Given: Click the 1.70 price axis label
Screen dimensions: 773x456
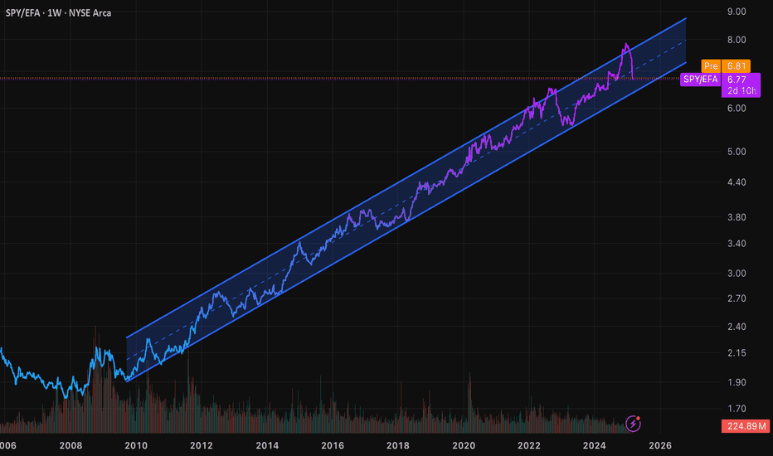Looking at the screenshot, I should (x=737, y=409).
